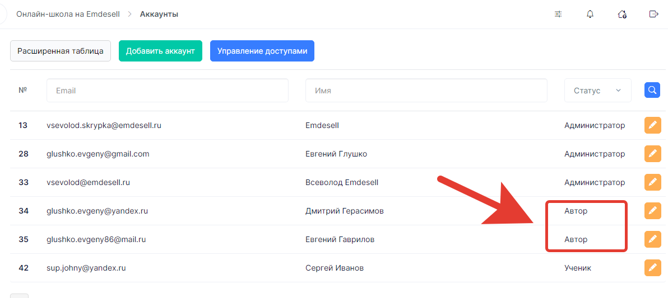Open Управление доступами
The width and height of the screenshot is (668, 298).
(262, 51)
